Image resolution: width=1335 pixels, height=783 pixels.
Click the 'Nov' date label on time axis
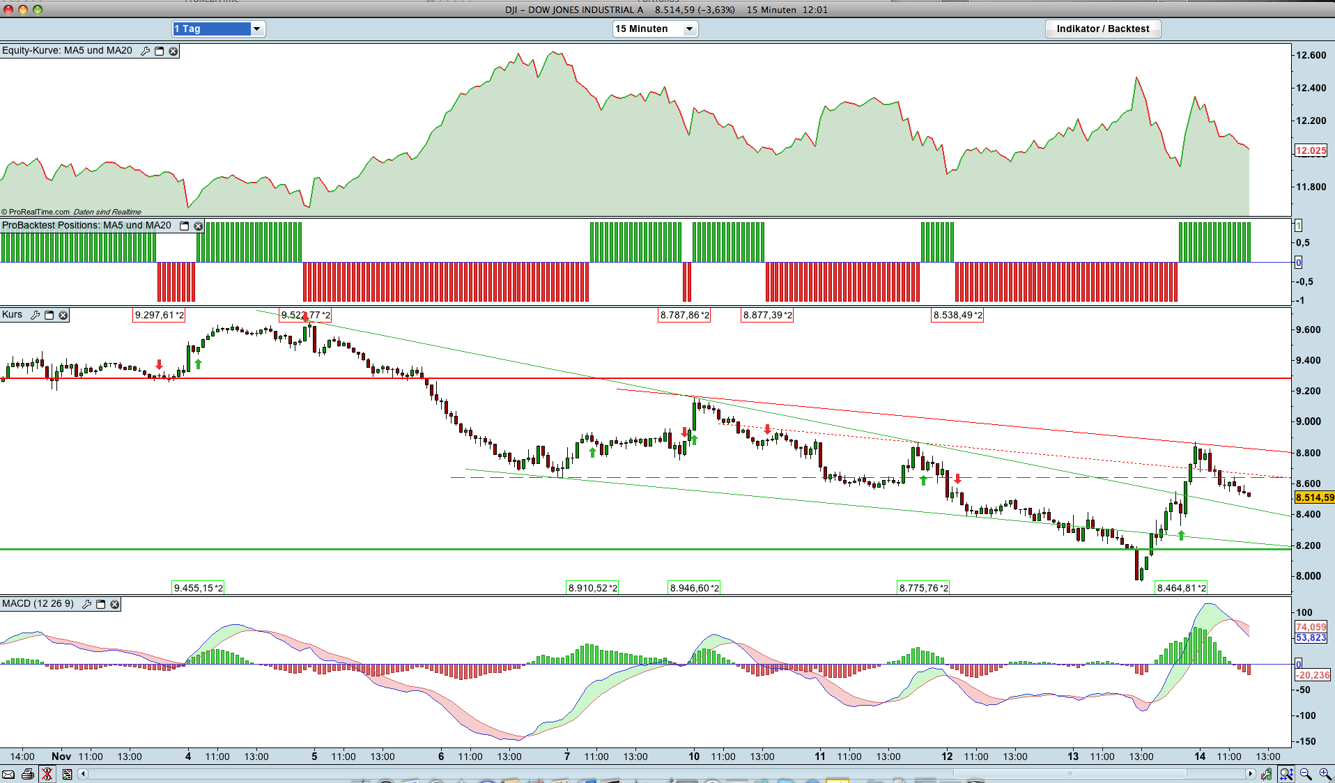click(61, 757)
